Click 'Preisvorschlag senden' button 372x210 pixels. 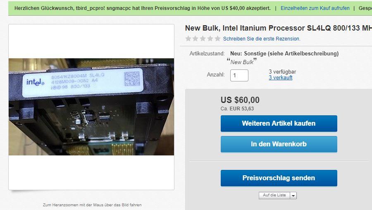279,178
